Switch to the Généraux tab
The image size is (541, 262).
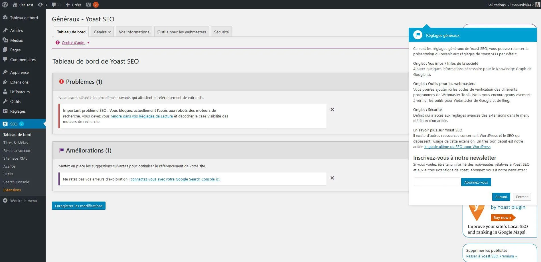(x=102, y=32)
